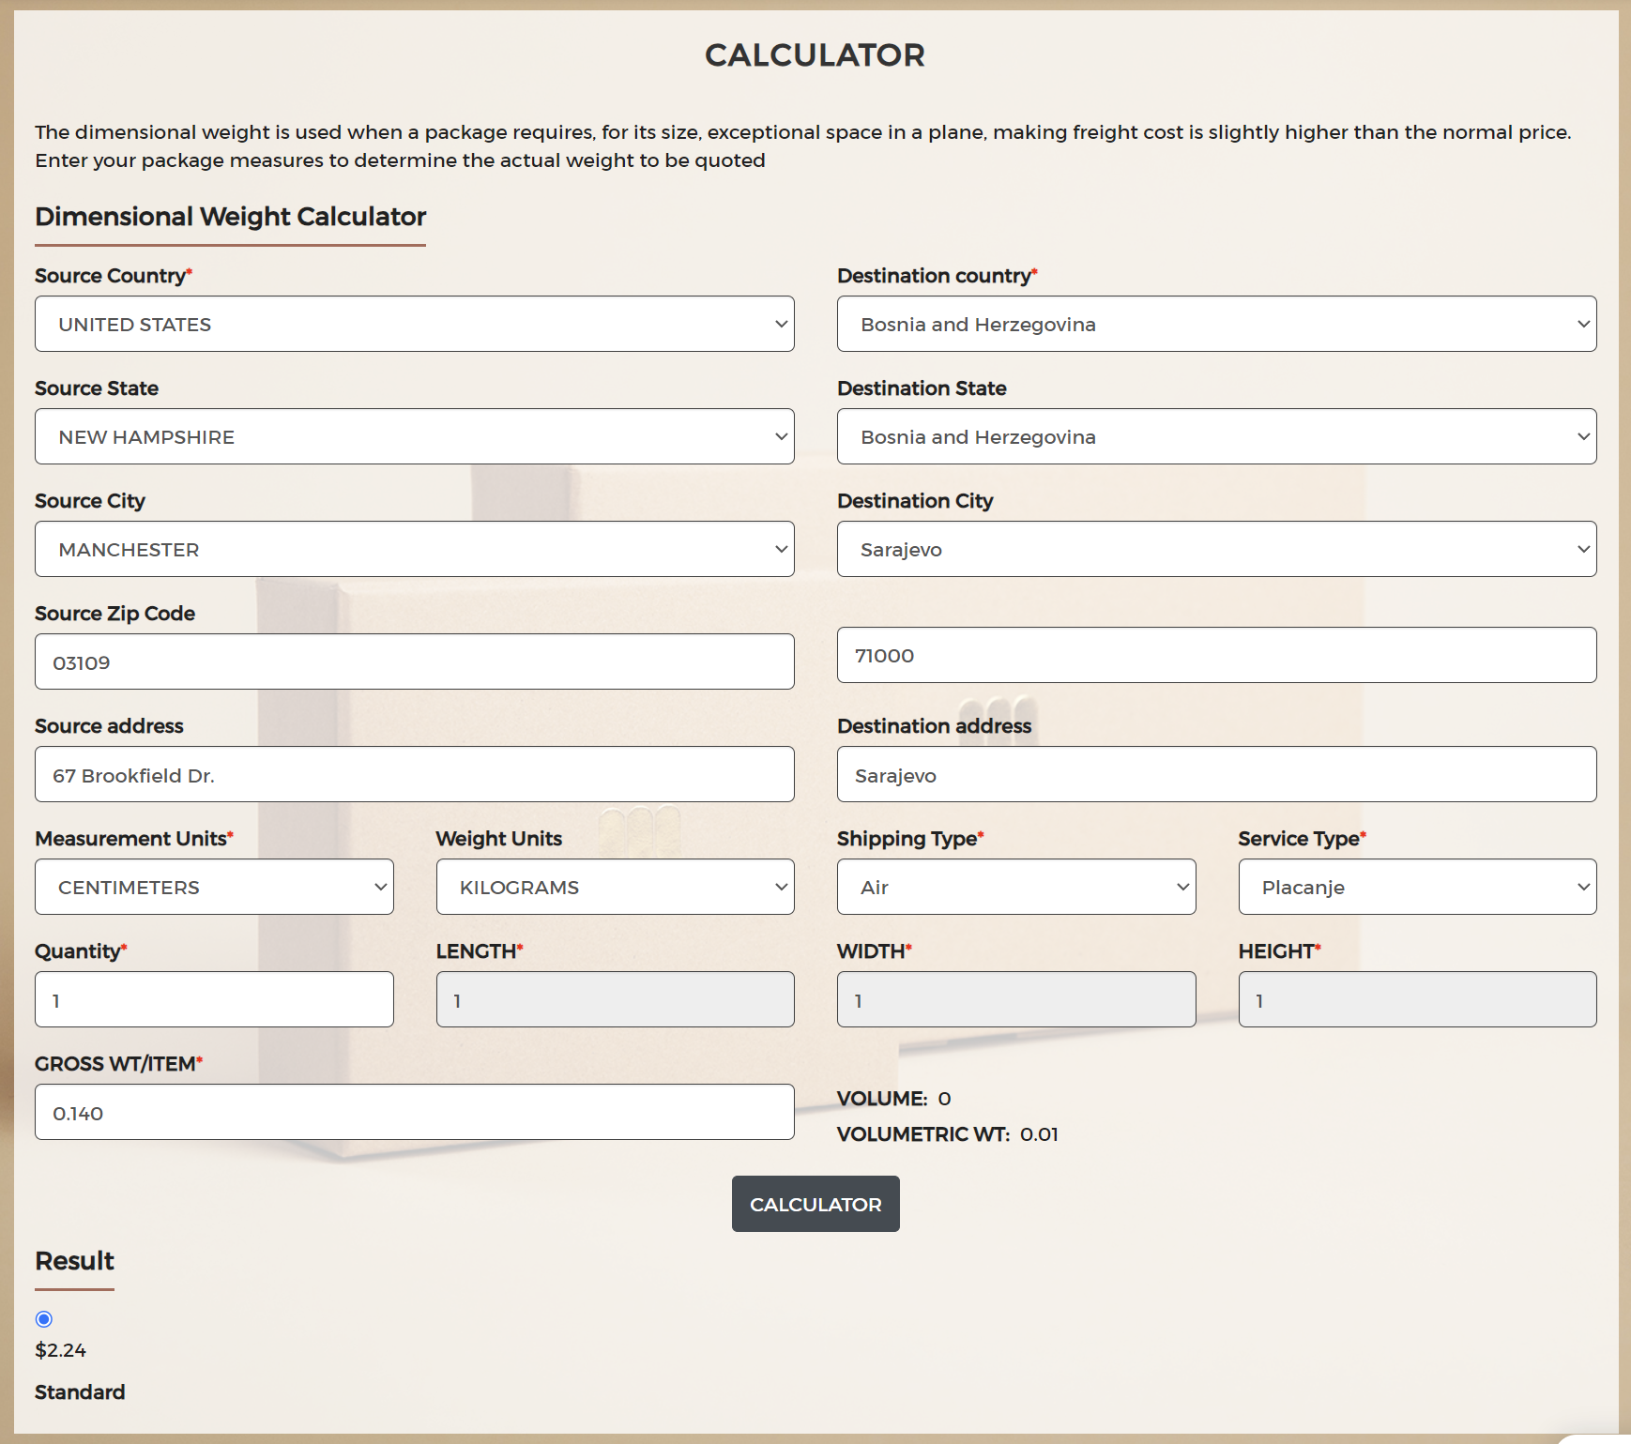Image resolution: width=1631 pixels, height=1444 pixels.
Task: Click the Destination State label
Action: click(922, 388)
